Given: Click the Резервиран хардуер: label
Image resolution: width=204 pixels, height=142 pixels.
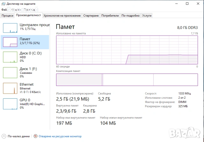Looking at the screenshot, I should point(158,106).
